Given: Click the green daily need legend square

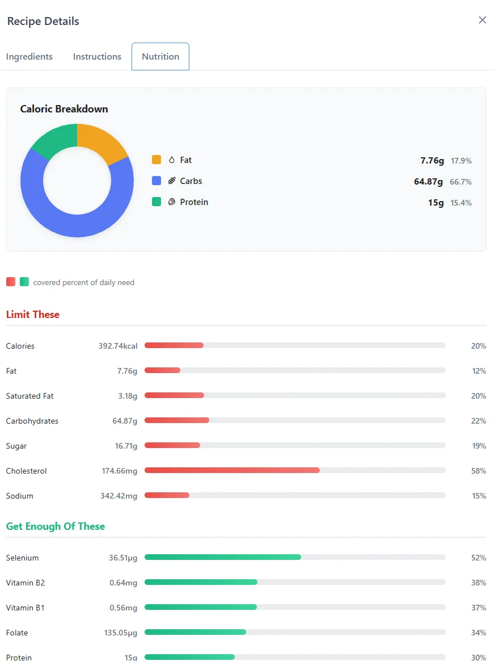Looking at the screenshot, I should [x=24, y=282].
